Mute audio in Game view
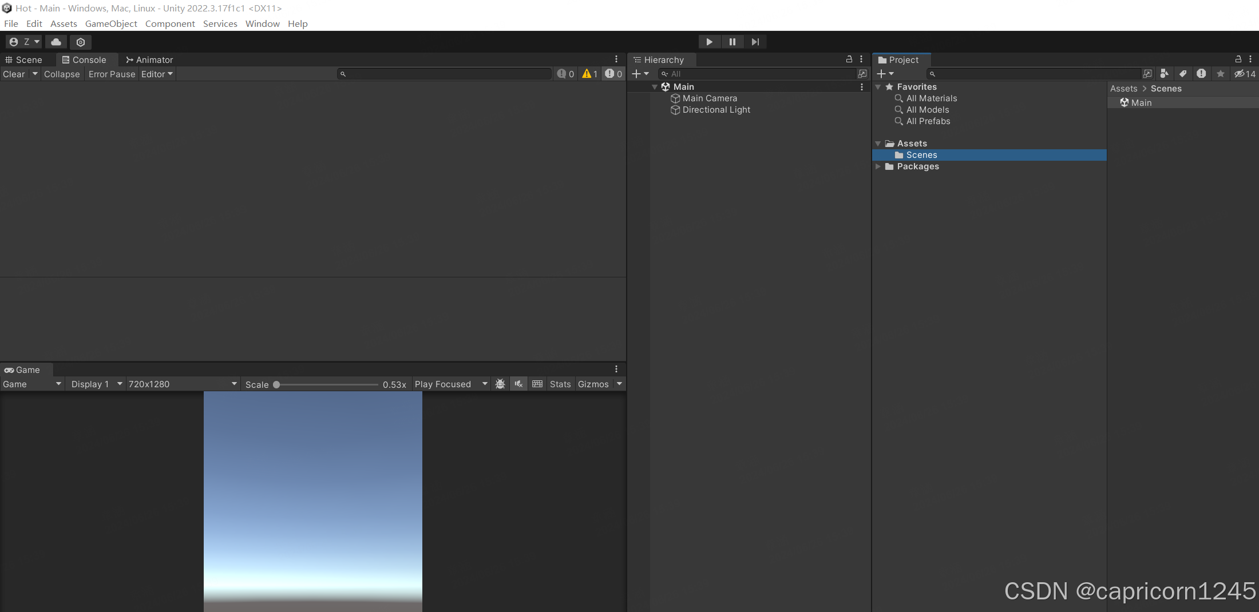Screen dimensions: 1259x612 518,384
